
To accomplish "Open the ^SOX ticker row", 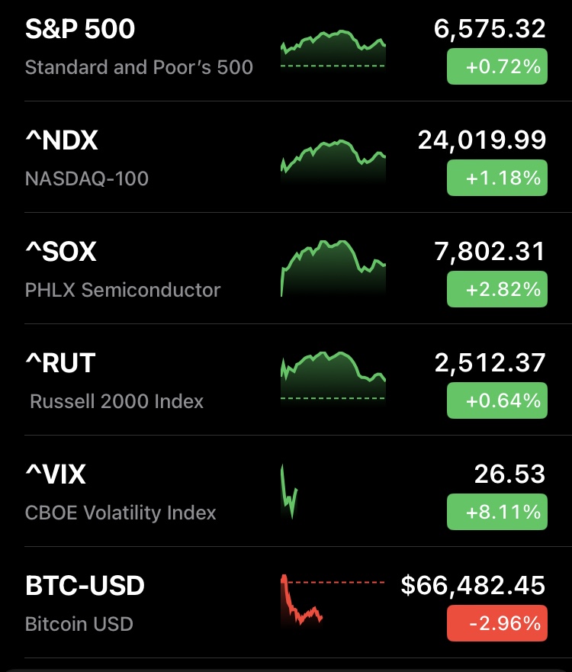I will 61,252.
